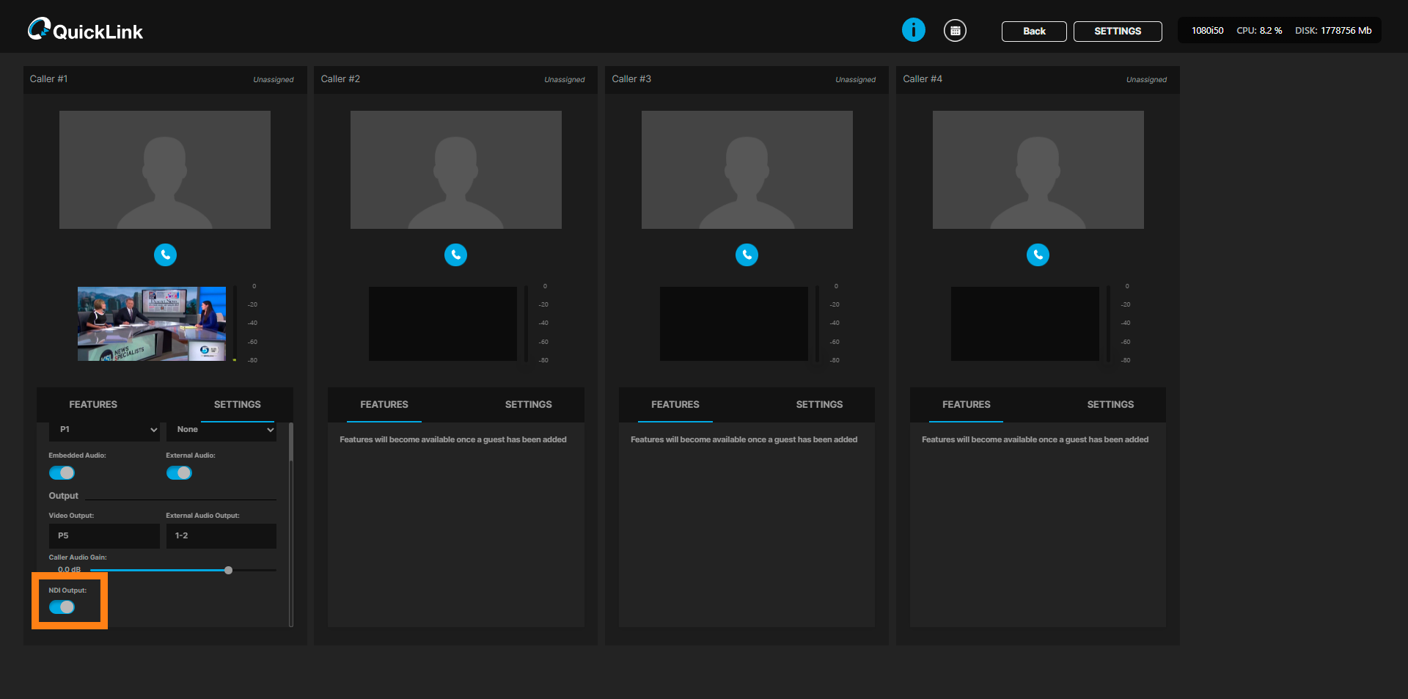Click the Caller #2 avatar placeholder
This screenshot has width=1408, height=699.
click(455, 169)
